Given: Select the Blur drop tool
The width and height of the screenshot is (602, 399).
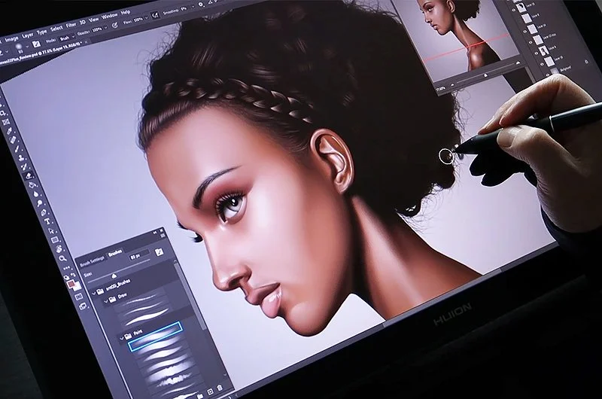Looking at the screenshot, I should point(36,194).
